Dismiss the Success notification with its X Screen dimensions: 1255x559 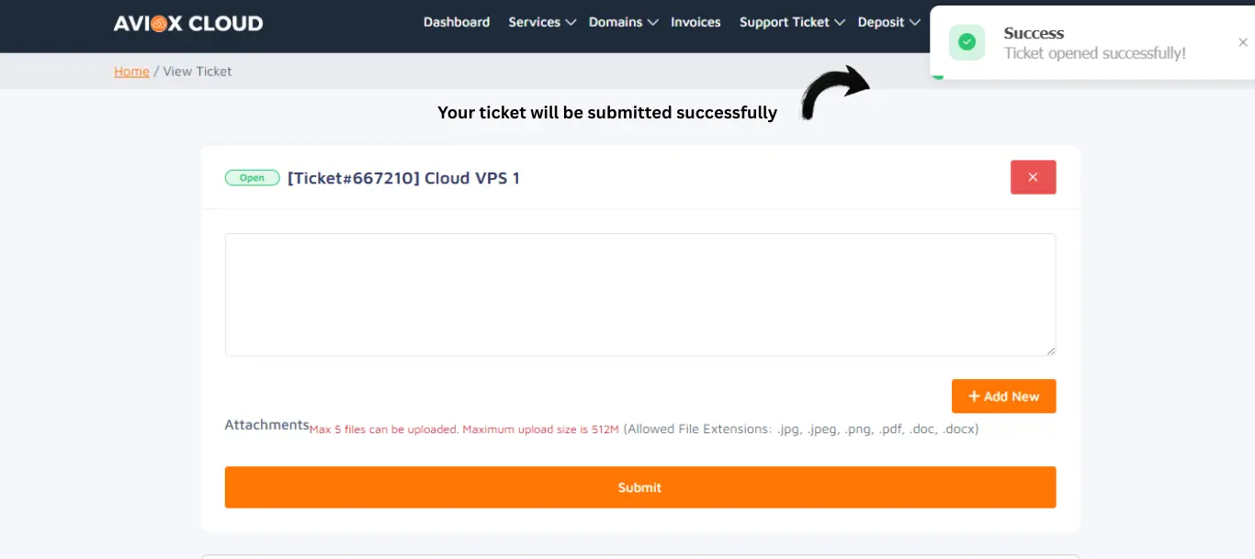tap(1243, 42)
